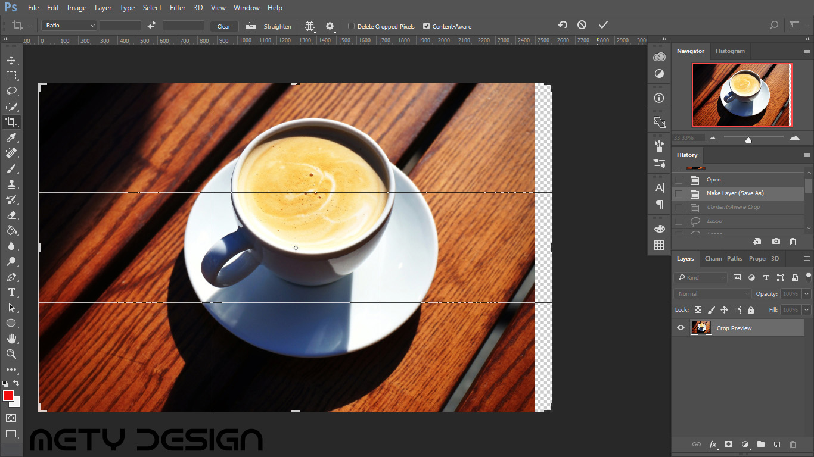Toggle the lock all padlock
The height and width of the screenshot is (457, 814).
[750, 310]
